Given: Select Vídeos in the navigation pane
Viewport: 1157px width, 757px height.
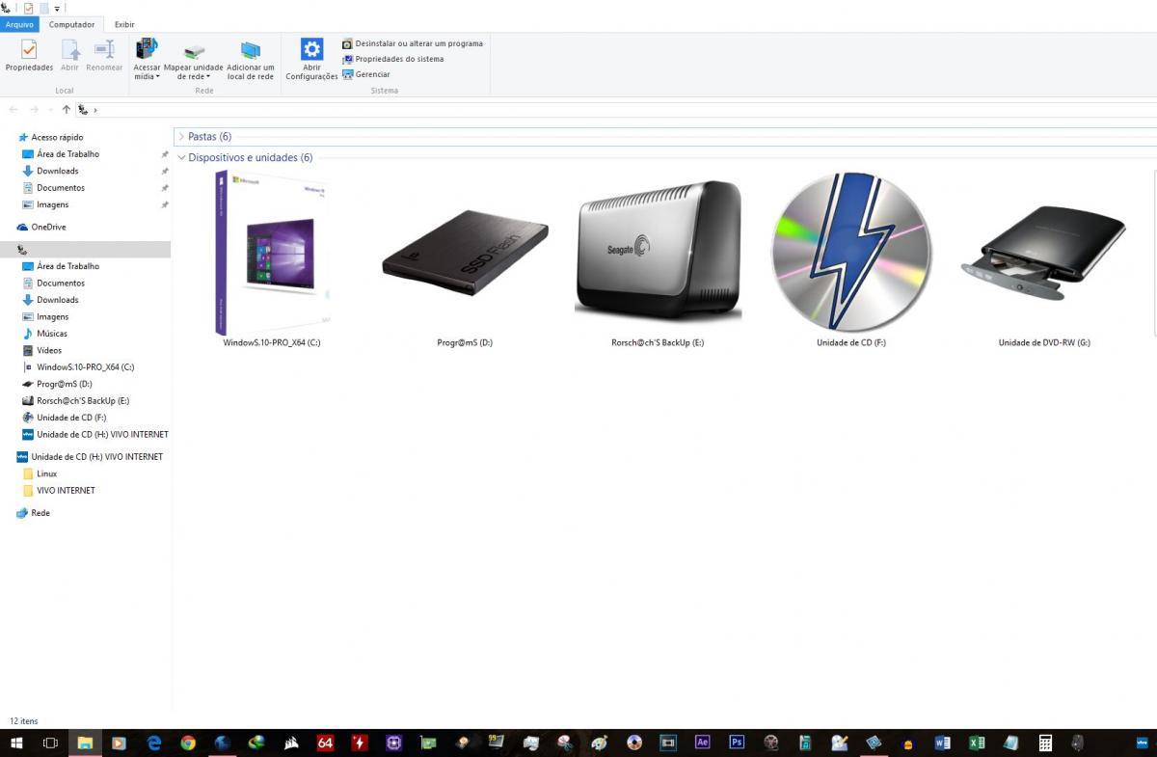Looking at the screenshot, I should tap(49, 350).
